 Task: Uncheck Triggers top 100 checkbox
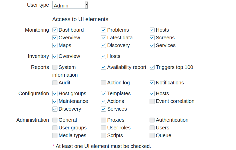click(x=152, y=67)
